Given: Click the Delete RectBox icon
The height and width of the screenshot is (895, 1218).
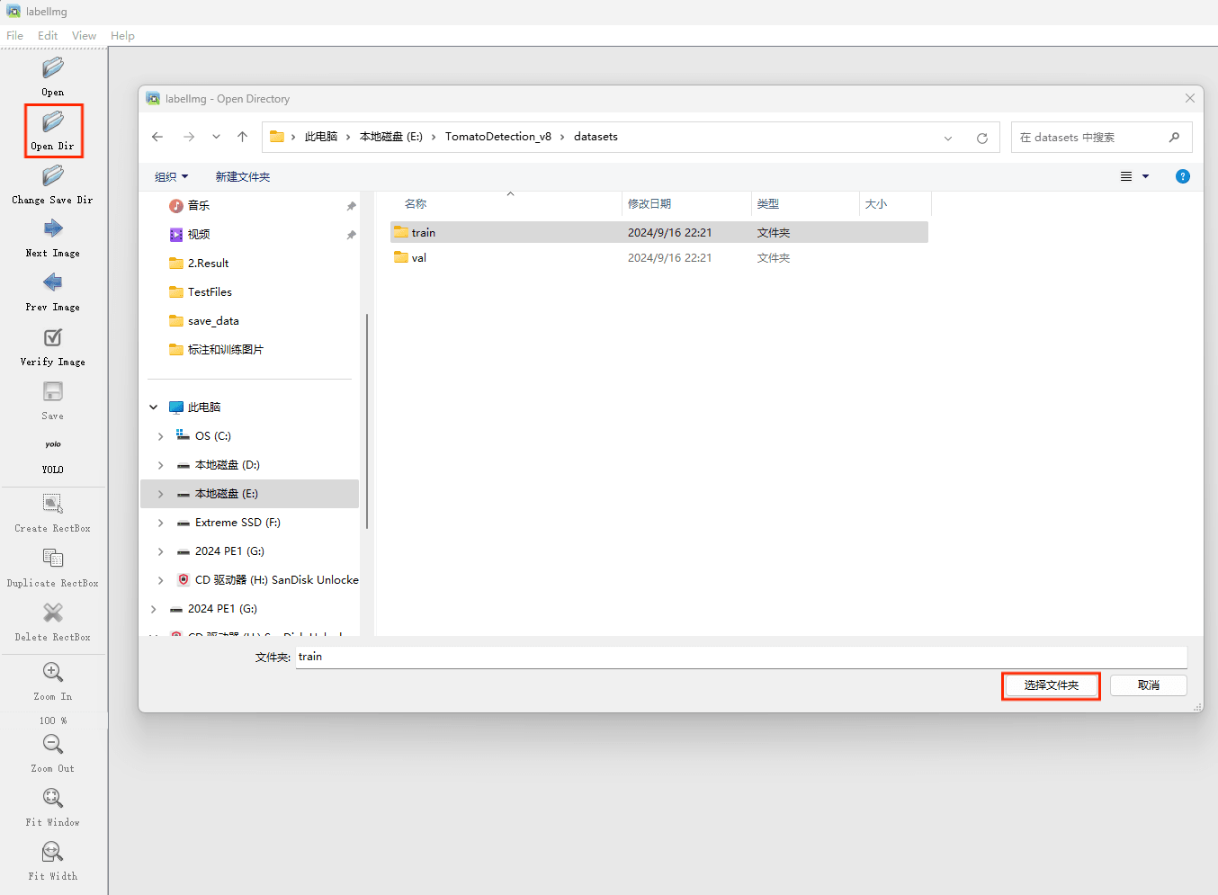Looking at the screenshot, I should pos(53,613).
